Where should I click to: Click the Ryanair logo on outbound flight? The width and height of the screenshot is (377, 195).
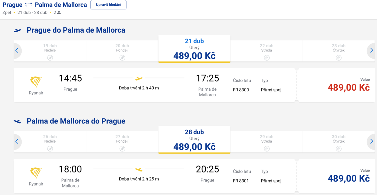(36, 82)
